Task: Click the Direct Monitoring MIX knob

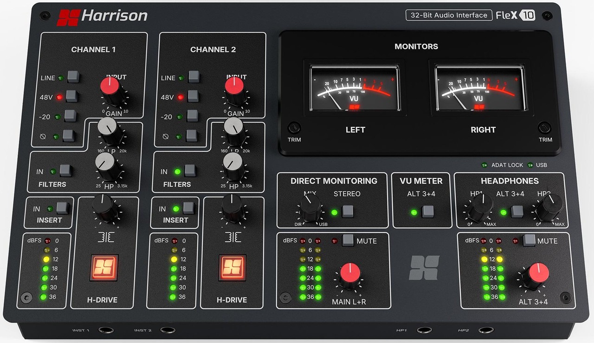Action: pyautogui.click(x=310, y=207)
